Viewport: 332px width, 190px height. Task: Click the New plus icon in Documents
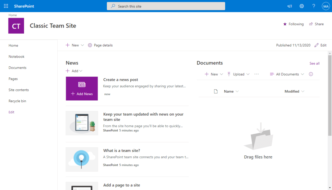207,74
